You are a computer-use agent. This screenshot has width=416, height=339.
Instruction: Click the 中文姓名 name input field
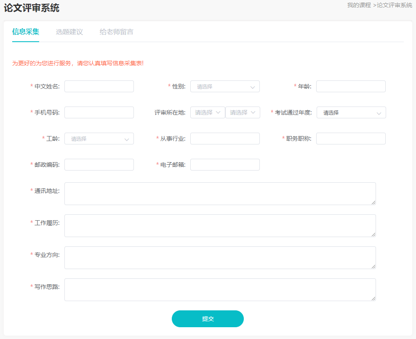(99, 86)
